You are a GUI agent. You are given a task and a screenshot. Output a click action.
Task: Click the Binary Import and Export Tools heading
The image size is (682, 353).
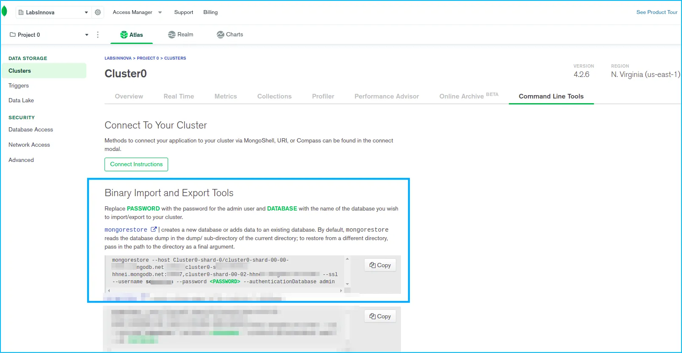click(x=169, y=193)
